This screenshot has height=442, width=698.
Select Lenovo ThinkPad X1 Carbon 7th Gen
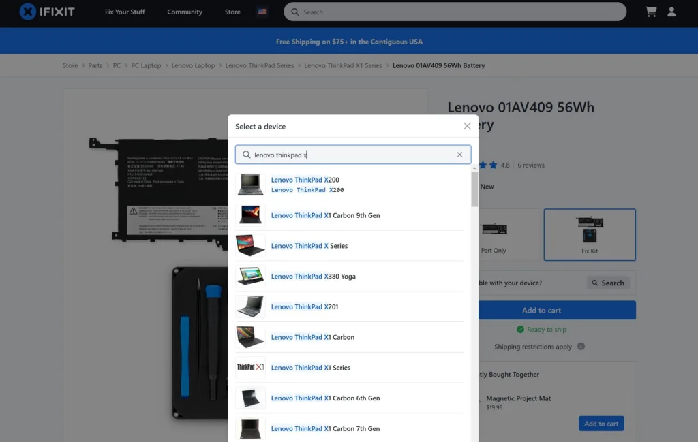tap(350, 428)
